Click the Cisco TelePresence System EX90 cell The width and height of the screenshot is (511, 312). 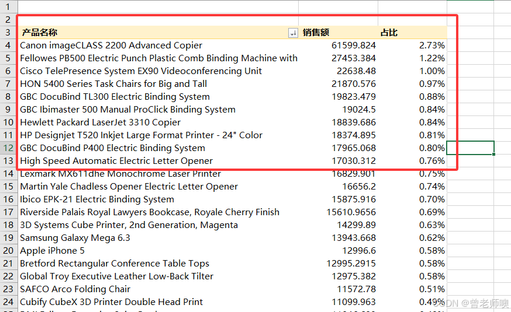[x=158, y=71]
